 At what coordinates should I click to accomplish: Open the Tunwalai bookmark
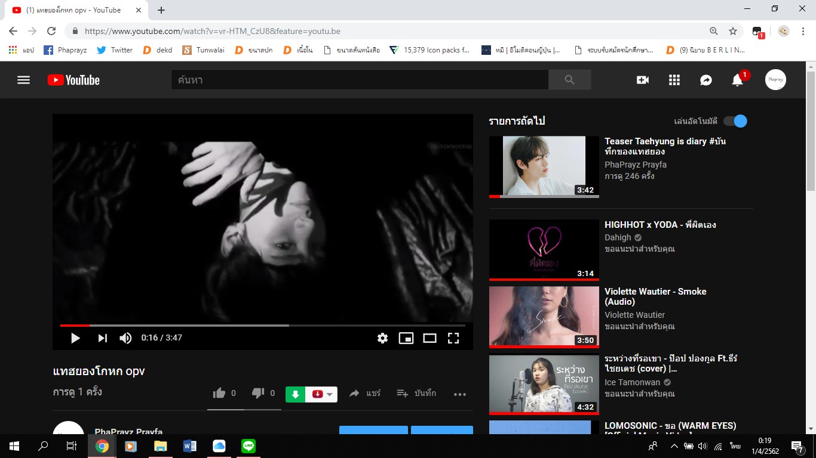[x=204, y=50]
